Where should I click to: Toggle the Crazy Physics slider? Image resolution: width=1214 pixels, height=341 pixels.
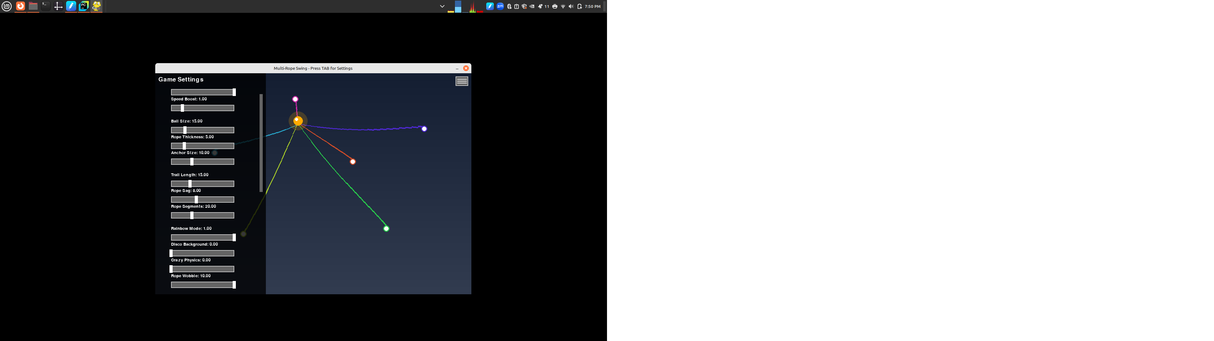point(203,269)
